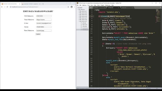Screen dimensions: 162x91
Task: Click the Nama Mahasiswa field with Bagus Susanto
Action: (x=44, y=20)
